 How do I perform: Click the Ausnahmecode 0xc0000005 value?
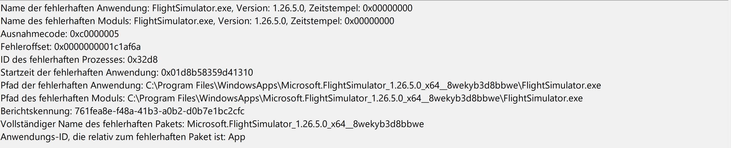point(94,34)
